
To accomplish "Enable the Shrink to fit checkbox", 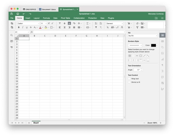I will pos(129,82).
